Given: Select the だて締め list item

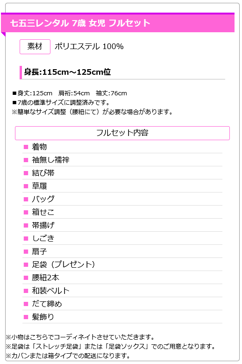Looking at the screenshot, I should click(122, 304).
